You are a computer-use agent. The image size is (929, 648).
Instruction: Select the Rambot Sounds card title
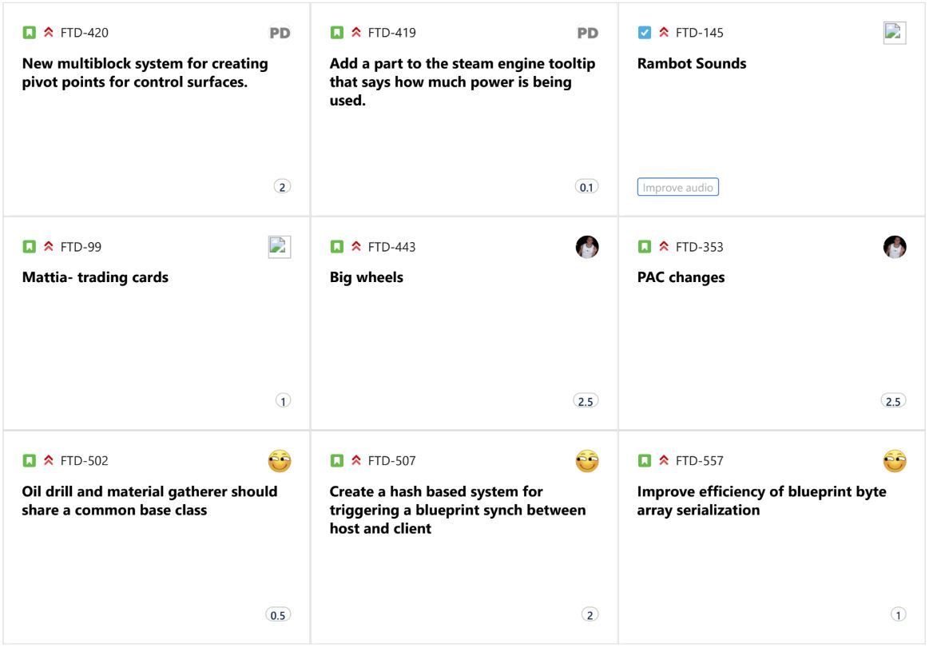tap(692, 63)
